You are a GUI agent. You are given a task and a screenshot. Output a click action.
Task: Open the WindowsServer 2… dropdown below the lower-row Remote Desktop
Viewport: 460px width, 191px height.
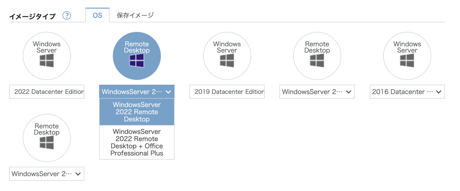point(47,174)
